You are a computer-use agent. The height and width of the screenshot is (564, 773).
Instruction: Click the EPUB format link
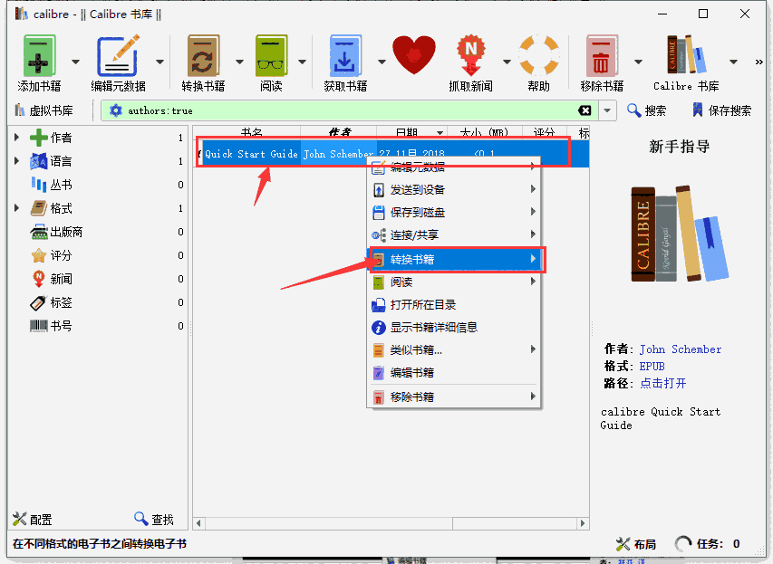[x=652, y=366]
